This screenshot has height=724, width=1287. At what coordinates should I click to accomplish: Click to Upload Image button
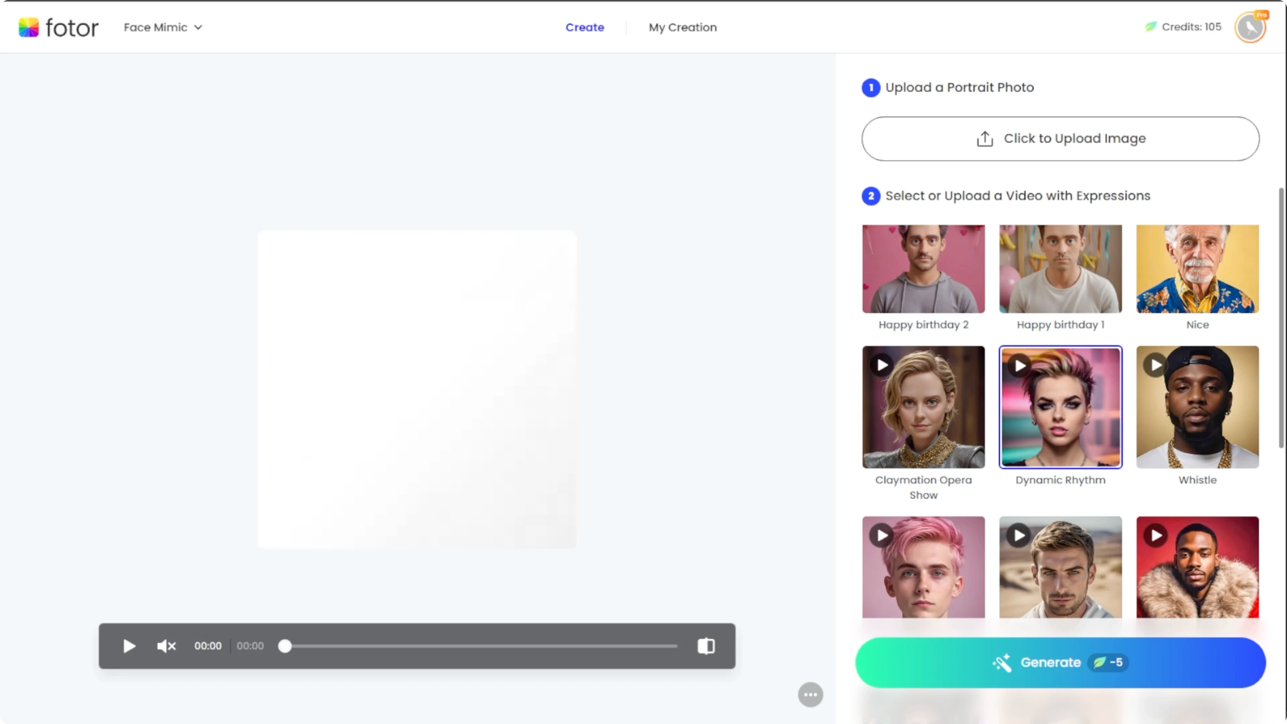[x=1060, y=139]
